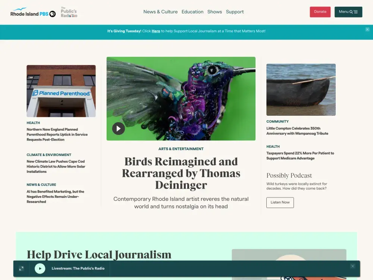The height and width of the screenshot is (280, 373).
Task: Open the Shows nav item
Action: pos(214,12)
